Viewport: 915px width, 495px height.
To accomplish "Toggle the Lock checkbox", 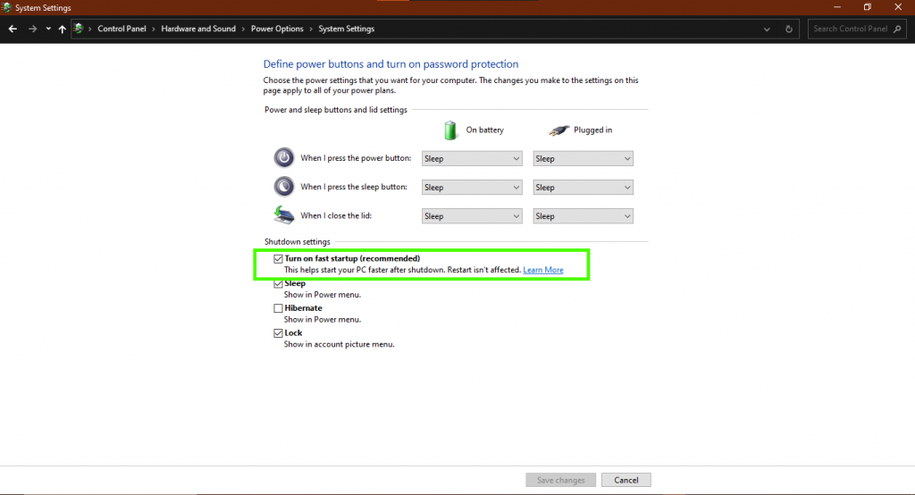I will [x=279, y=333].
